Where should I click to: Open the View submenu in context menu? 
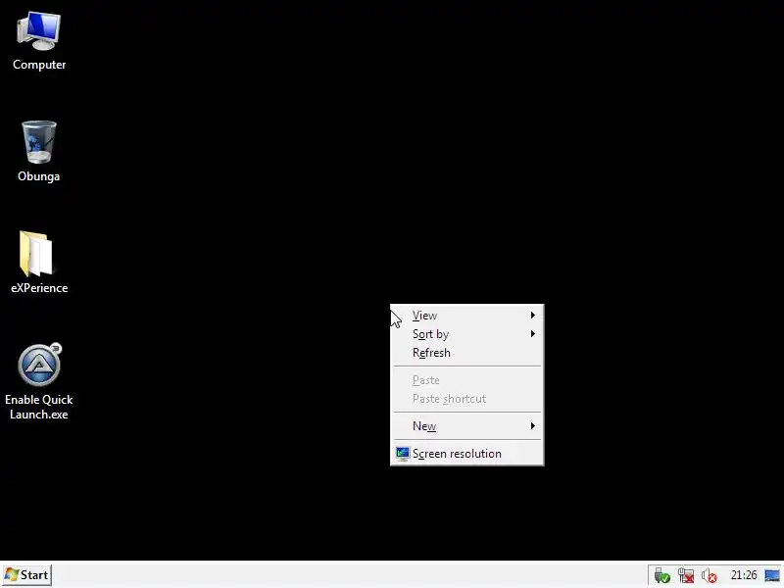pos(467,316)
